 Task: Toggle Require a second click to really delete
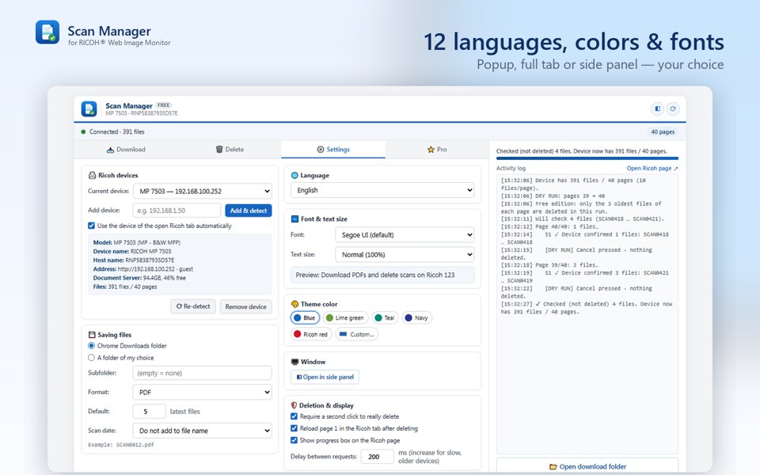[x=294, y=416]
